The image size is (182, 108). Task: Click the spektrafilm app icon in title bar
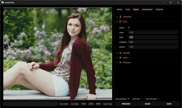click(x=2, y=2)
